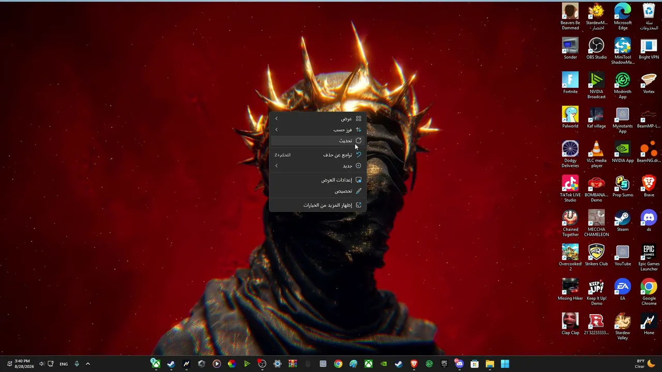Viewport: 662px width, 372px height.
Task: Expand the New (جديد) submenu
Action: tap(318, 166)
